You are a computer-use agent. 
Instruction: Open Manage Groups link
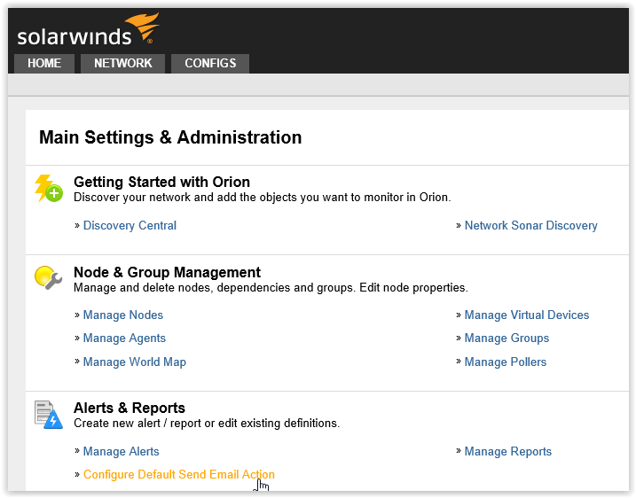(506, 338)
